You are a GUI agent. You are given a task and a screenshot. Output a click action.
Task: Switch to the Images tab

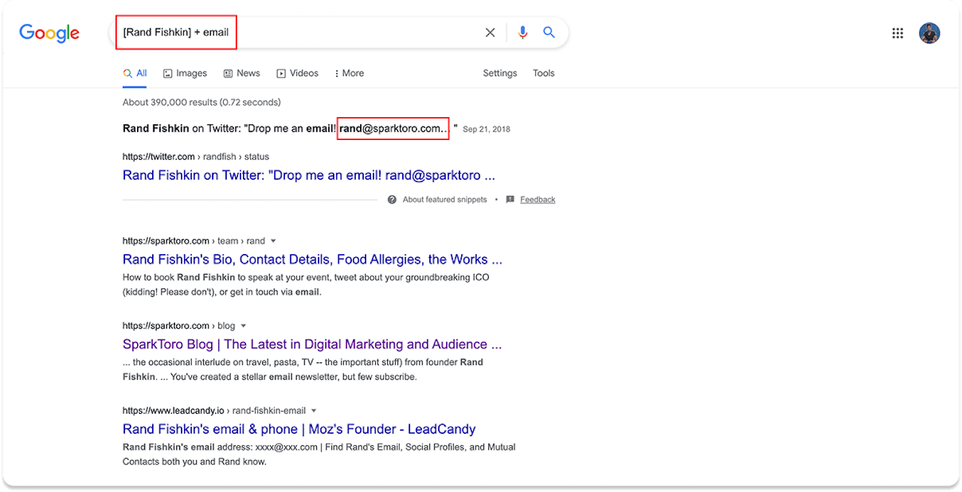coord(185,73)
